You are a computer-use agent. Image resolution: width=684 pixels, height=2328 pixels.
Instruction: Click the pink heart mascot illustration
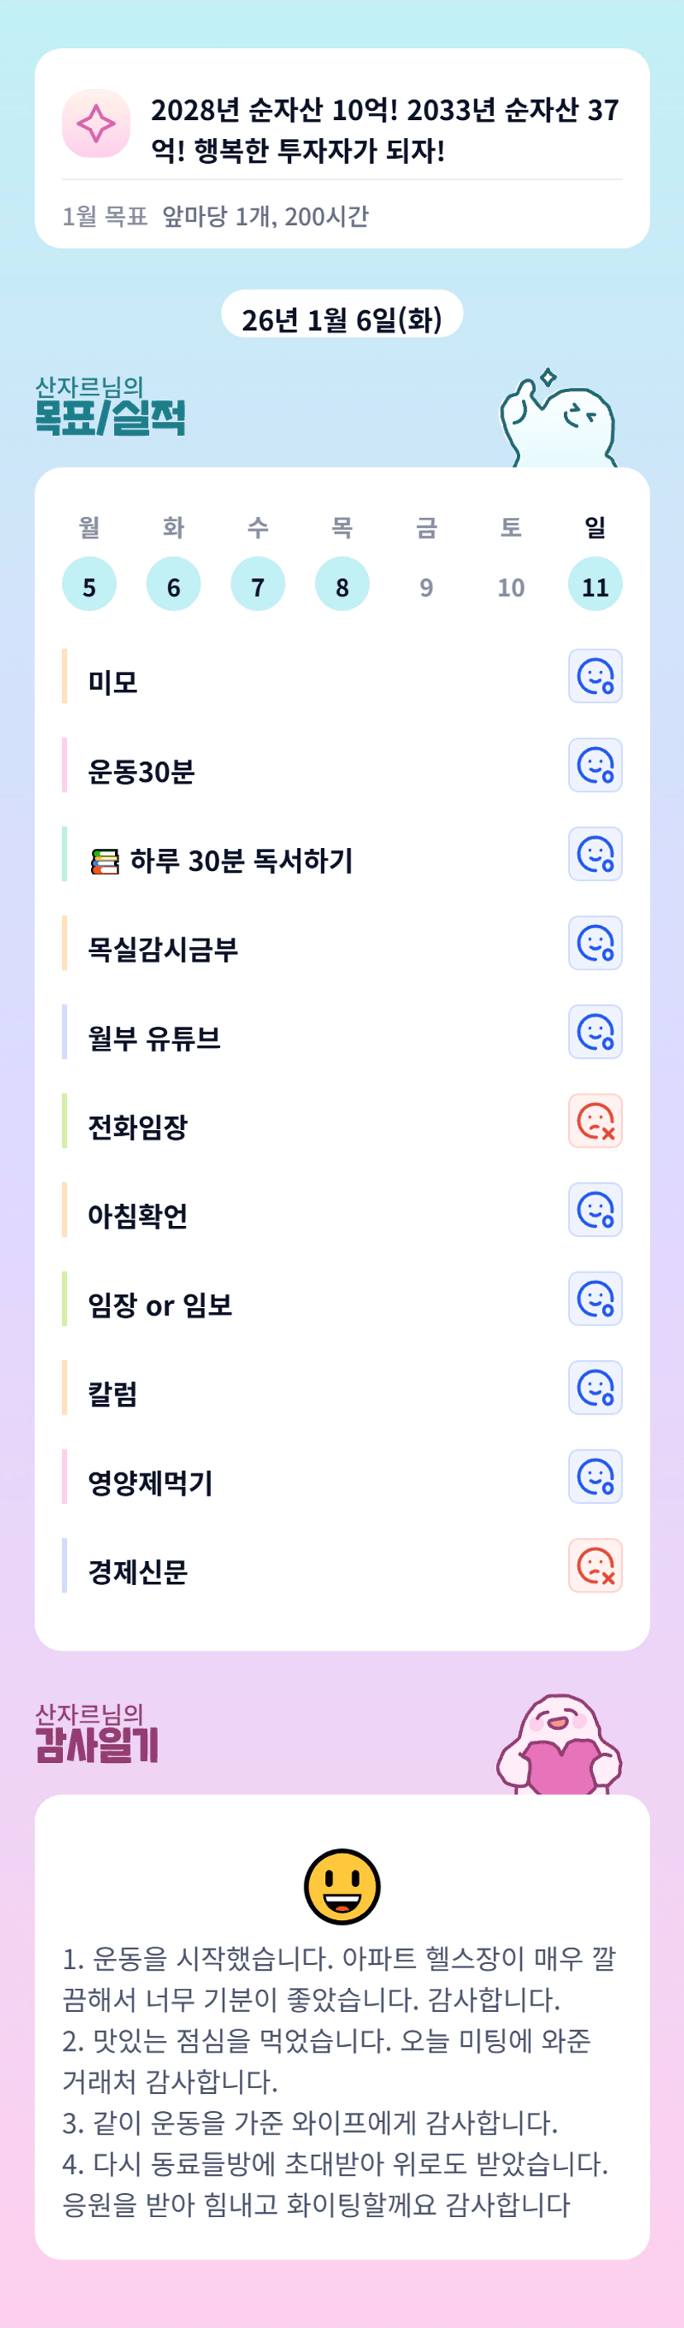click(559, 1746)
